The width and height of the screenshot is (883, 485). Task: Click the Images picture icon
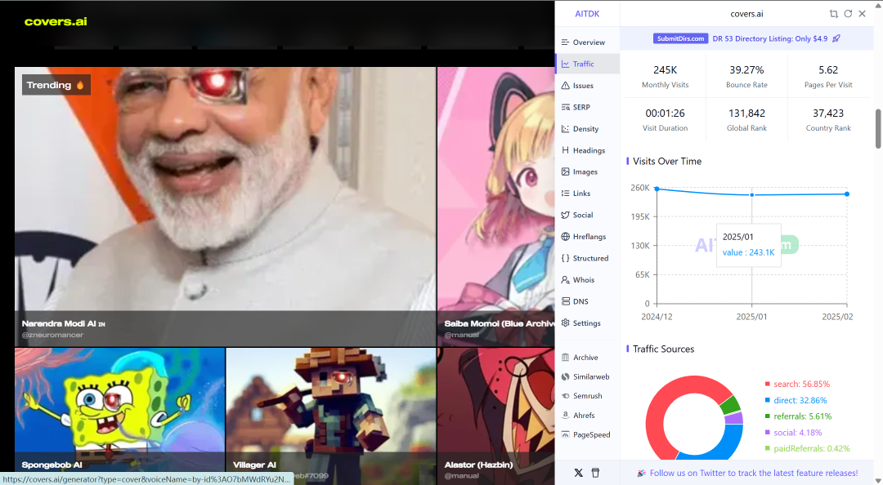coord(566,171)
